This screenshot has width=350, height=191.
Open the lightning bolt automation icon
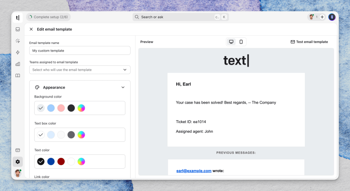[17, 52]
